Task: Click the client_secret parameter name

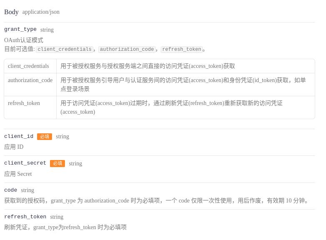Action: [25, 163]
